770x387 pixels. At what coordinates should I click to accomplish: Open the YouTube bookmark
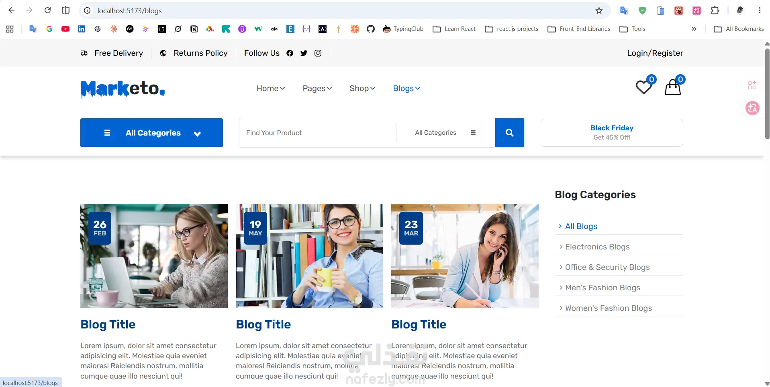[x=65, y=29]
